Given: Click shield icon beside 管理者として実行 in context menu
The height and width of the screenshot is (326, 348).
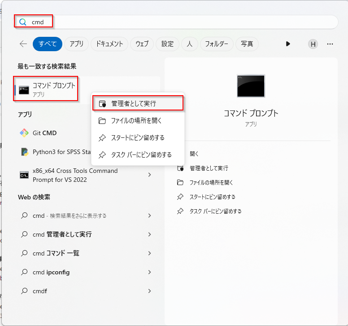Looking at the screenshot, I should [x=102, y=104].
